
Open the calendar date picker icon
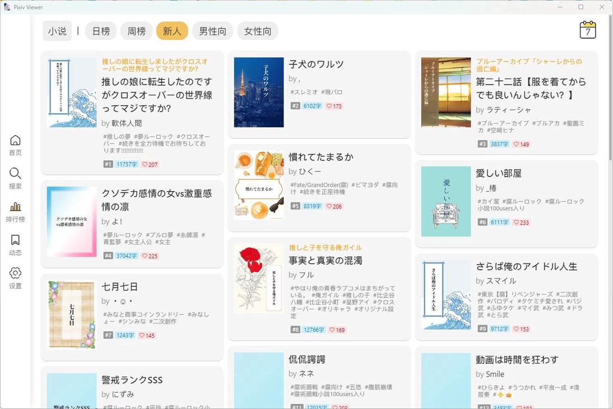587,31
